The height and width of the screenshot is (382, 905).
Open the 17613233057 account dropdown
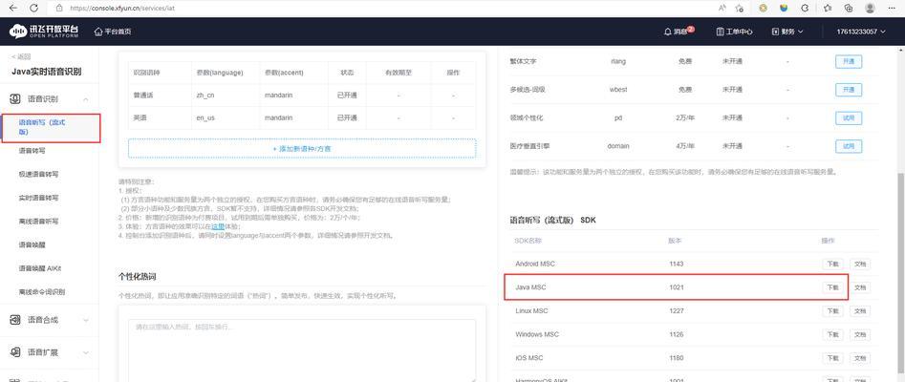[860, 32]
